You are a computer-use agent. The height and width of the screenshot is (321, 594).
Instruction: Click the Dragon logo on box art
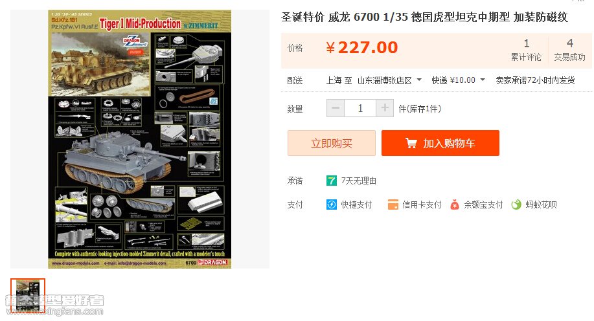click(212, 262)
